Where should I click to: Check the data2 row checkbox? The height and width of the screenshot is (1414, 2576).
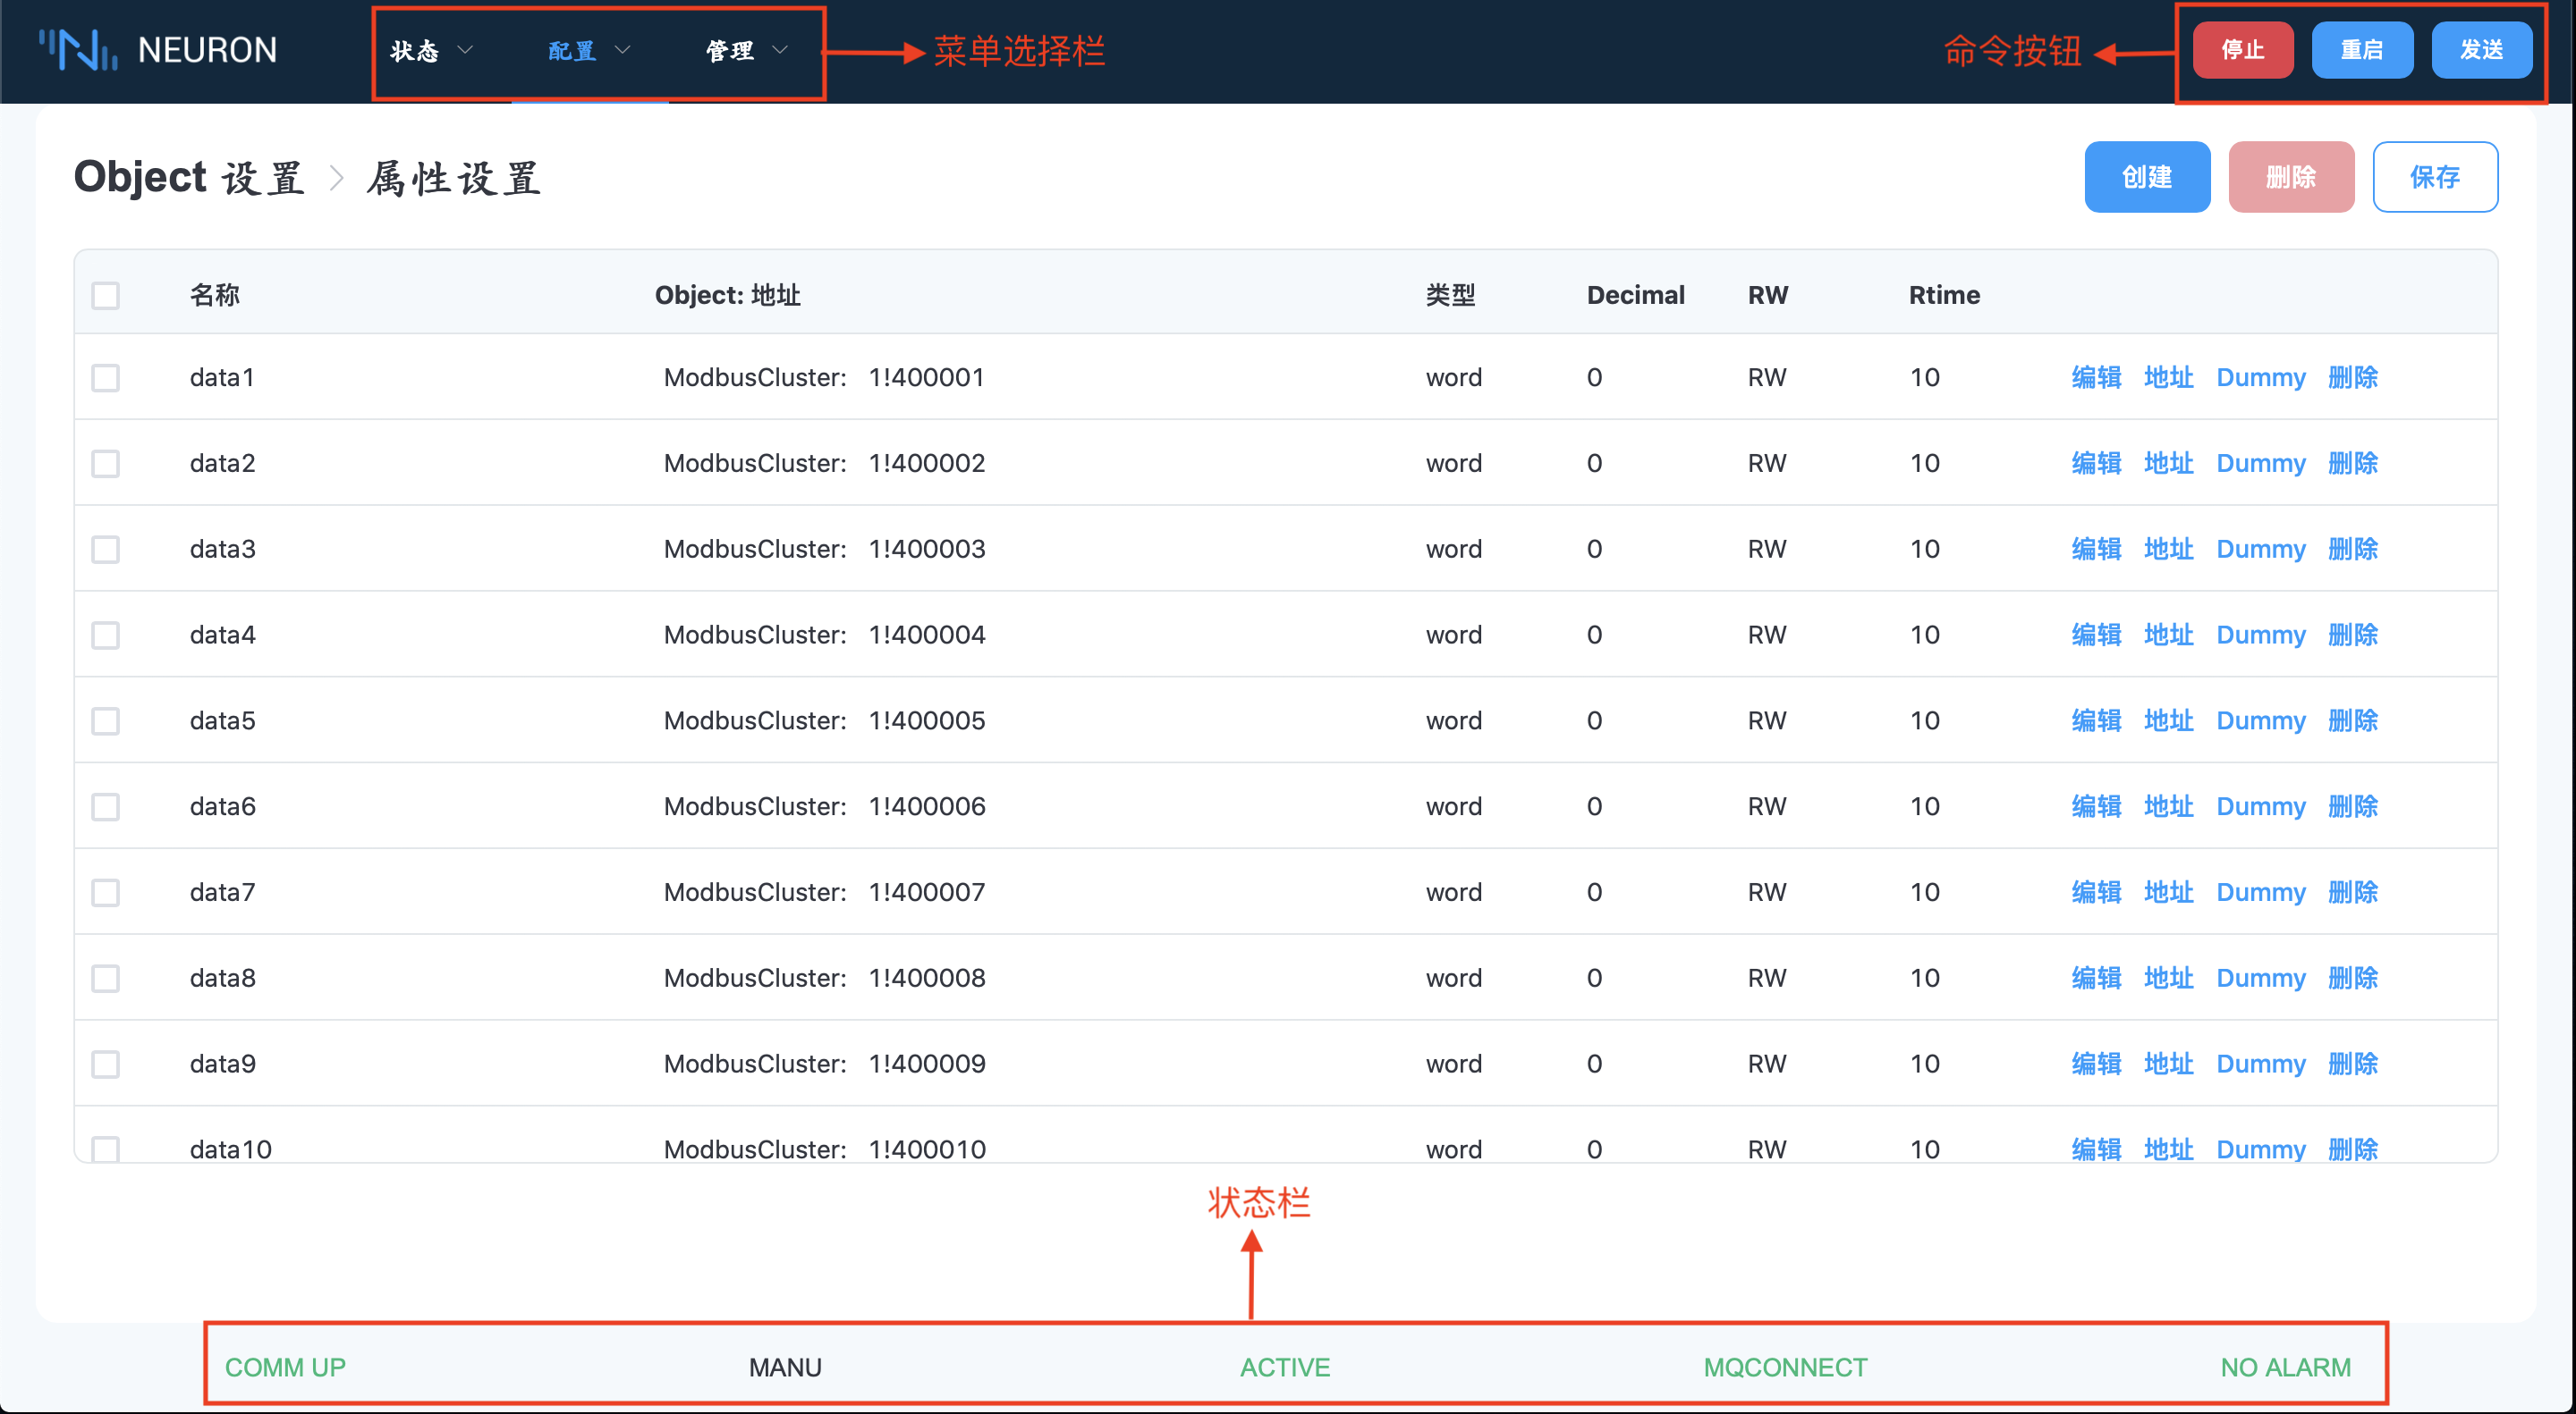(105, 464)
